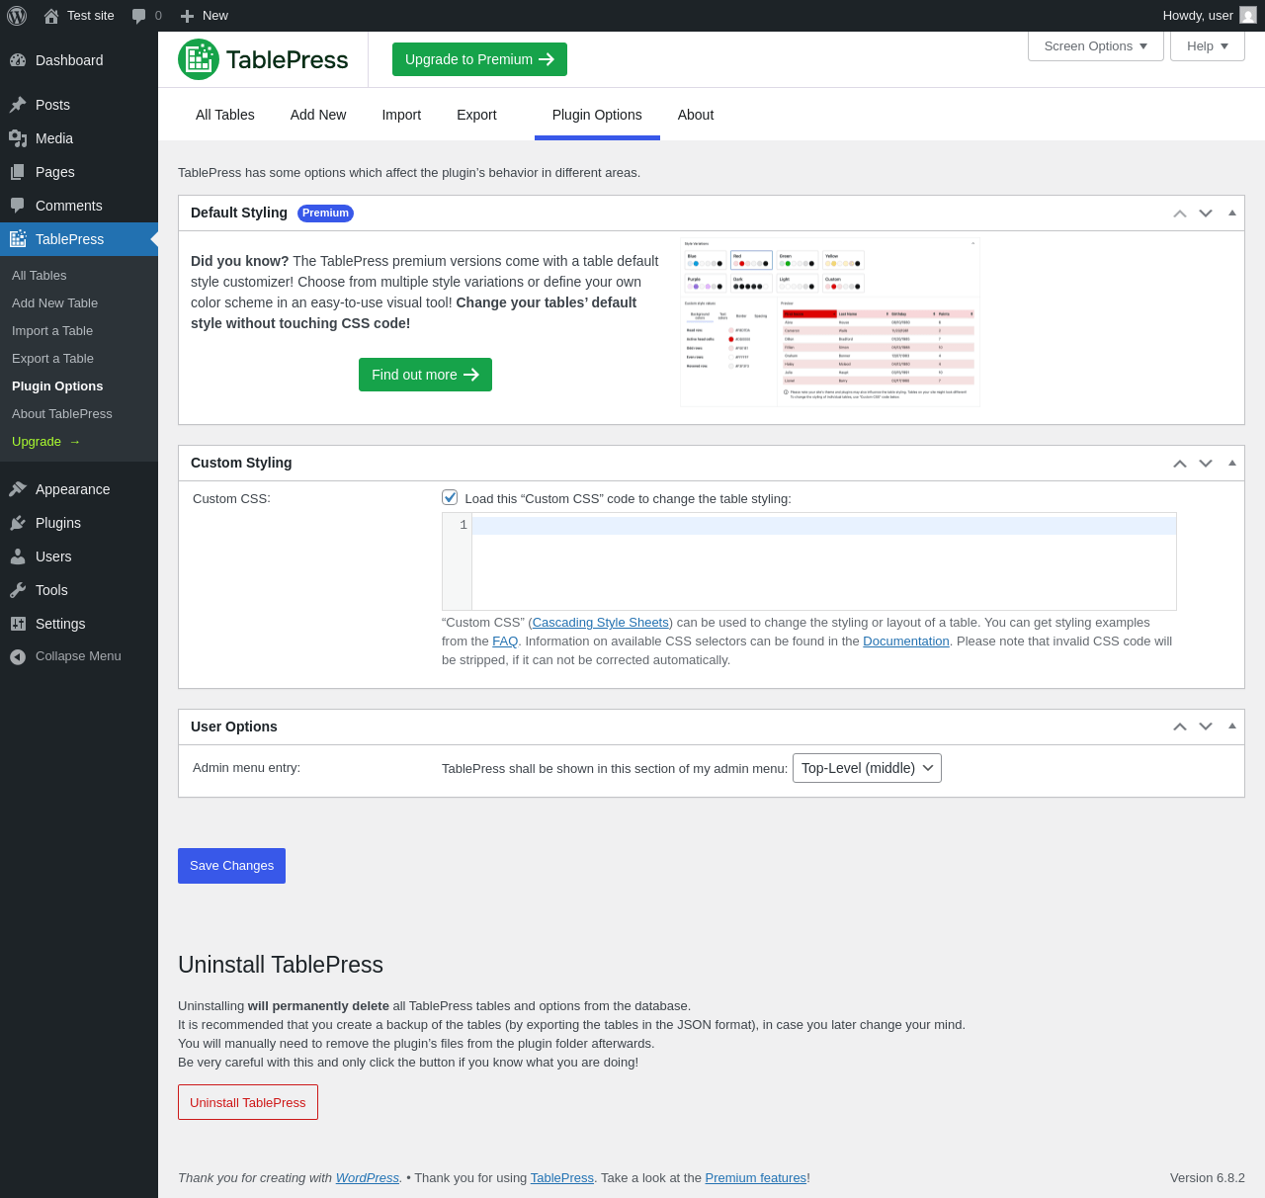Click the Upgrade link in sidebar submenu
This screenshot has width=1265, height=1198.
[x=46, y=442]
